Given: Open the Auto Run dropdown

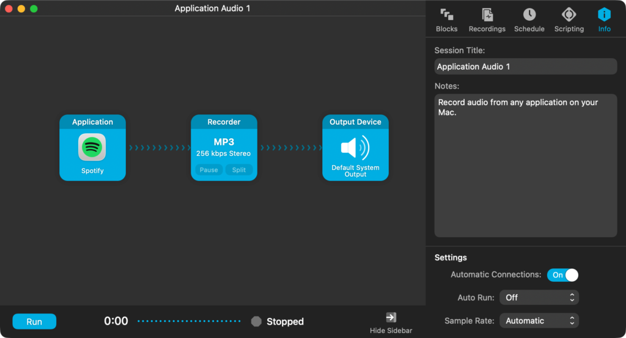Looking at the screenshot, I should click(539, 298).
